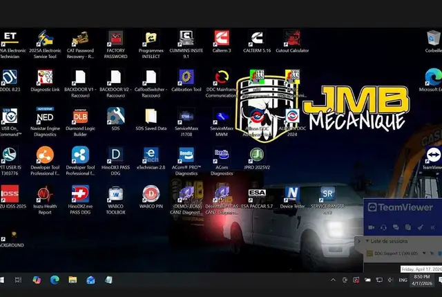This screenshot has width=442, height=297.
Task: Launch CALTERM 5.16 shortcut
Action: pyautogui.click(x=257, y=41)
